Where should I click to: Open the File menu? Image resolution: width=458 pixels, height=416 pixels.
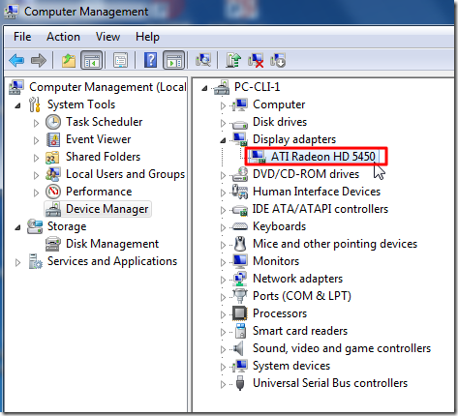(x=22, y=37)
